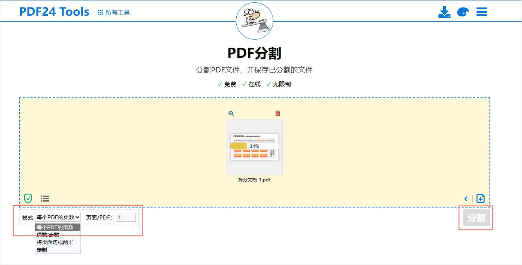This screenshot has width=522, height=265.
Task: Select 偶数/奇数 option
Action: click(58, 235)
